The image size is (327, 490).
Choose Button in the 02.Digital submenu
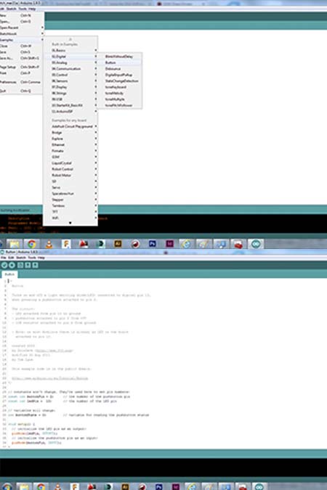tap(120, 62)
